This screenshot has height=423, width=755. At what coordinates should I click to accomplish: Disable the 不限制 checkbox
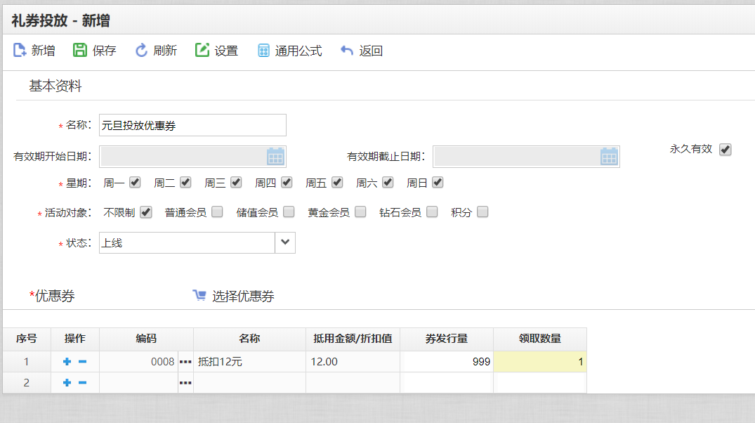point(145,211)
